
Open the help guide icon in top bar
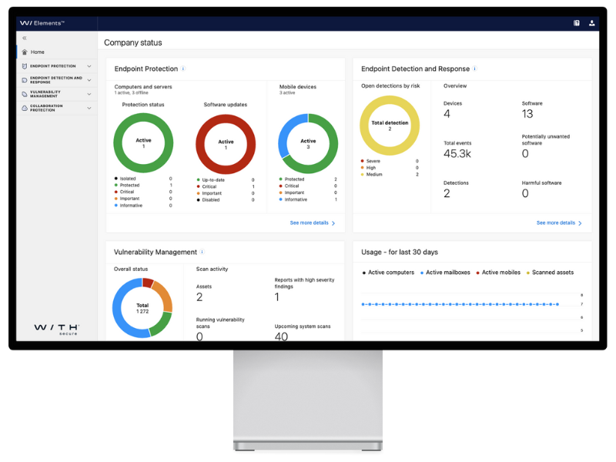[x=576, y=22]
